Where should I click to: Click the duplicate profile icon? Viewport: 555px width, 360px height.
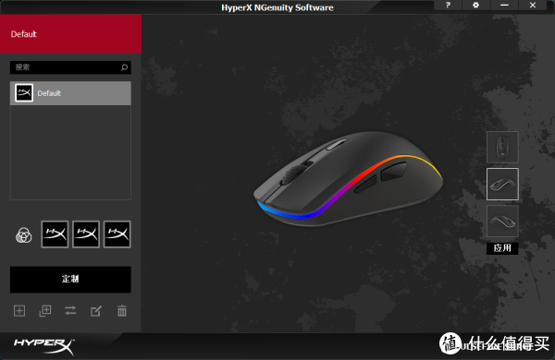point(45,311)
